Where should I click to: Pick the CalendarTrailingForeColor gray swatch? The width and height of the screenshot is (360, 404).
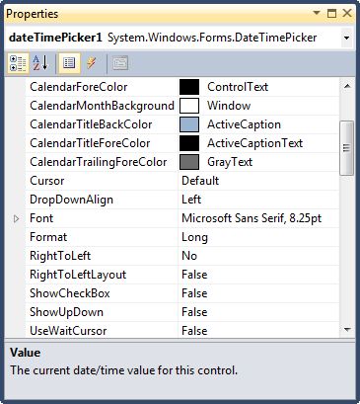tap(189, 162)
